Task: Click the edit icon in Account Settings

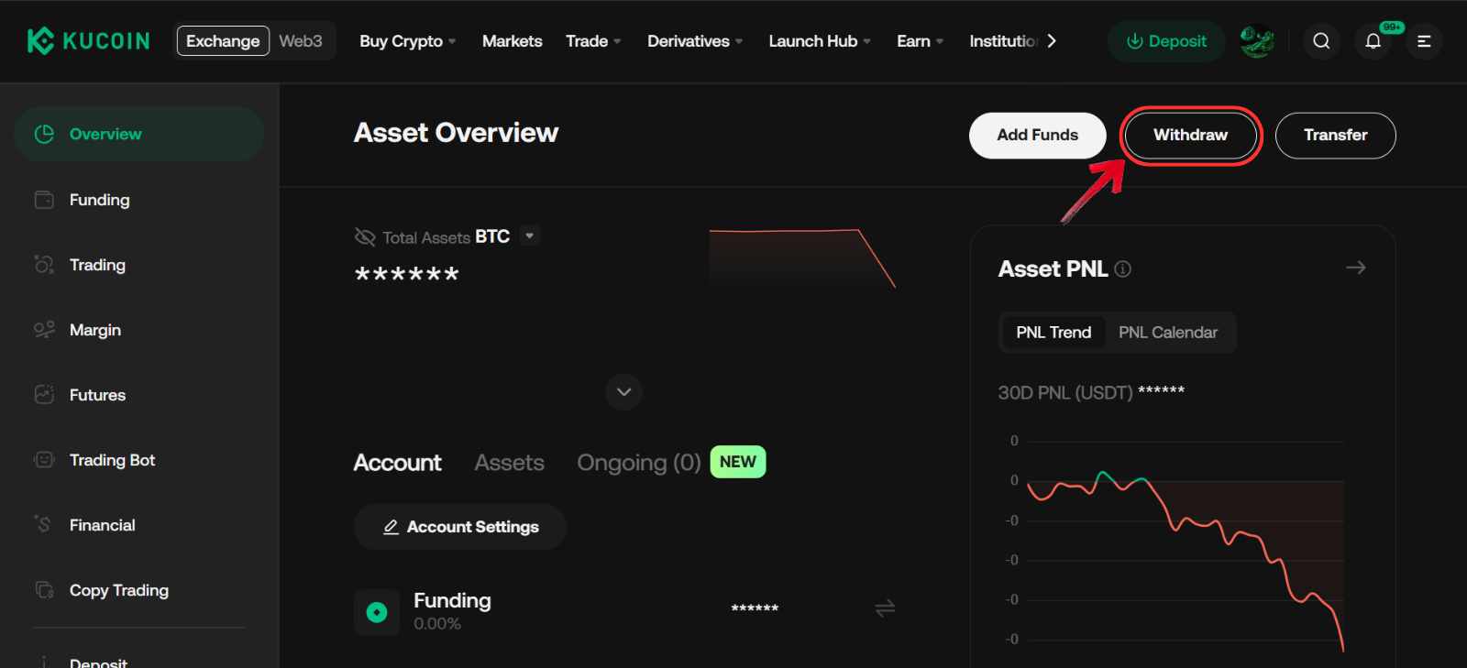Action: [391, 527]
